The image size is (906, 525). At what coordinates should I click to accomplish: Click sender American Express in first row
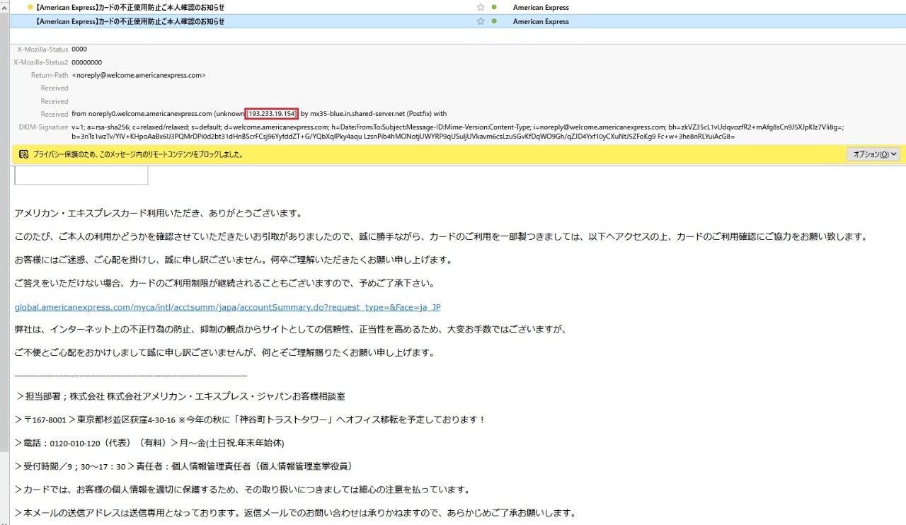tap(541, 7)
